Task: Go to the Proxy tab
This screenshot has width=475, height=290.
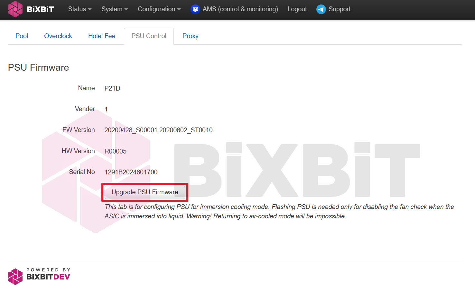Action: tap(191, 36)
